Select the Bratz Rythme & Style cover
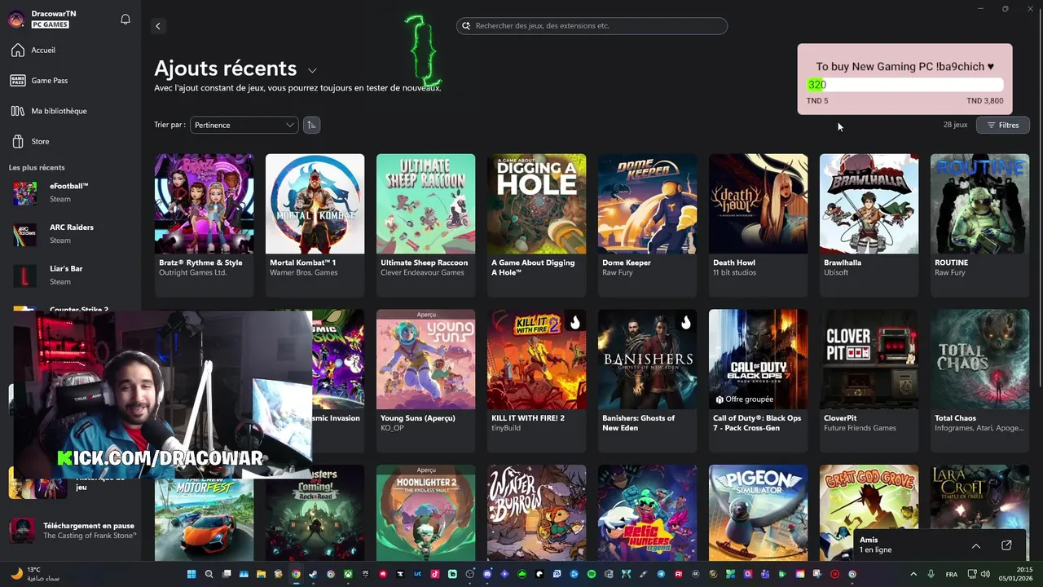Viewport: 1043px width, 587px height. tap(204, 204)
